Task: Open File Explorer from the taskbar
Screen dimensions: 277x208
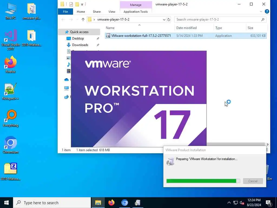Action: pos(98,203)
